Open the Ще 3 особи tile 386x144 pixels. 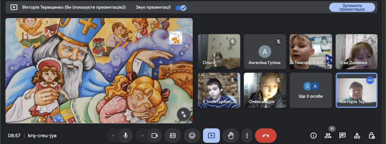(x=311, y=90)
